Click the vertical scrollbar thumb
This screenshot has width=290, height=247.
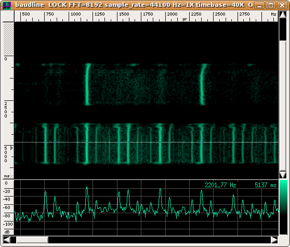coord(283,106)
